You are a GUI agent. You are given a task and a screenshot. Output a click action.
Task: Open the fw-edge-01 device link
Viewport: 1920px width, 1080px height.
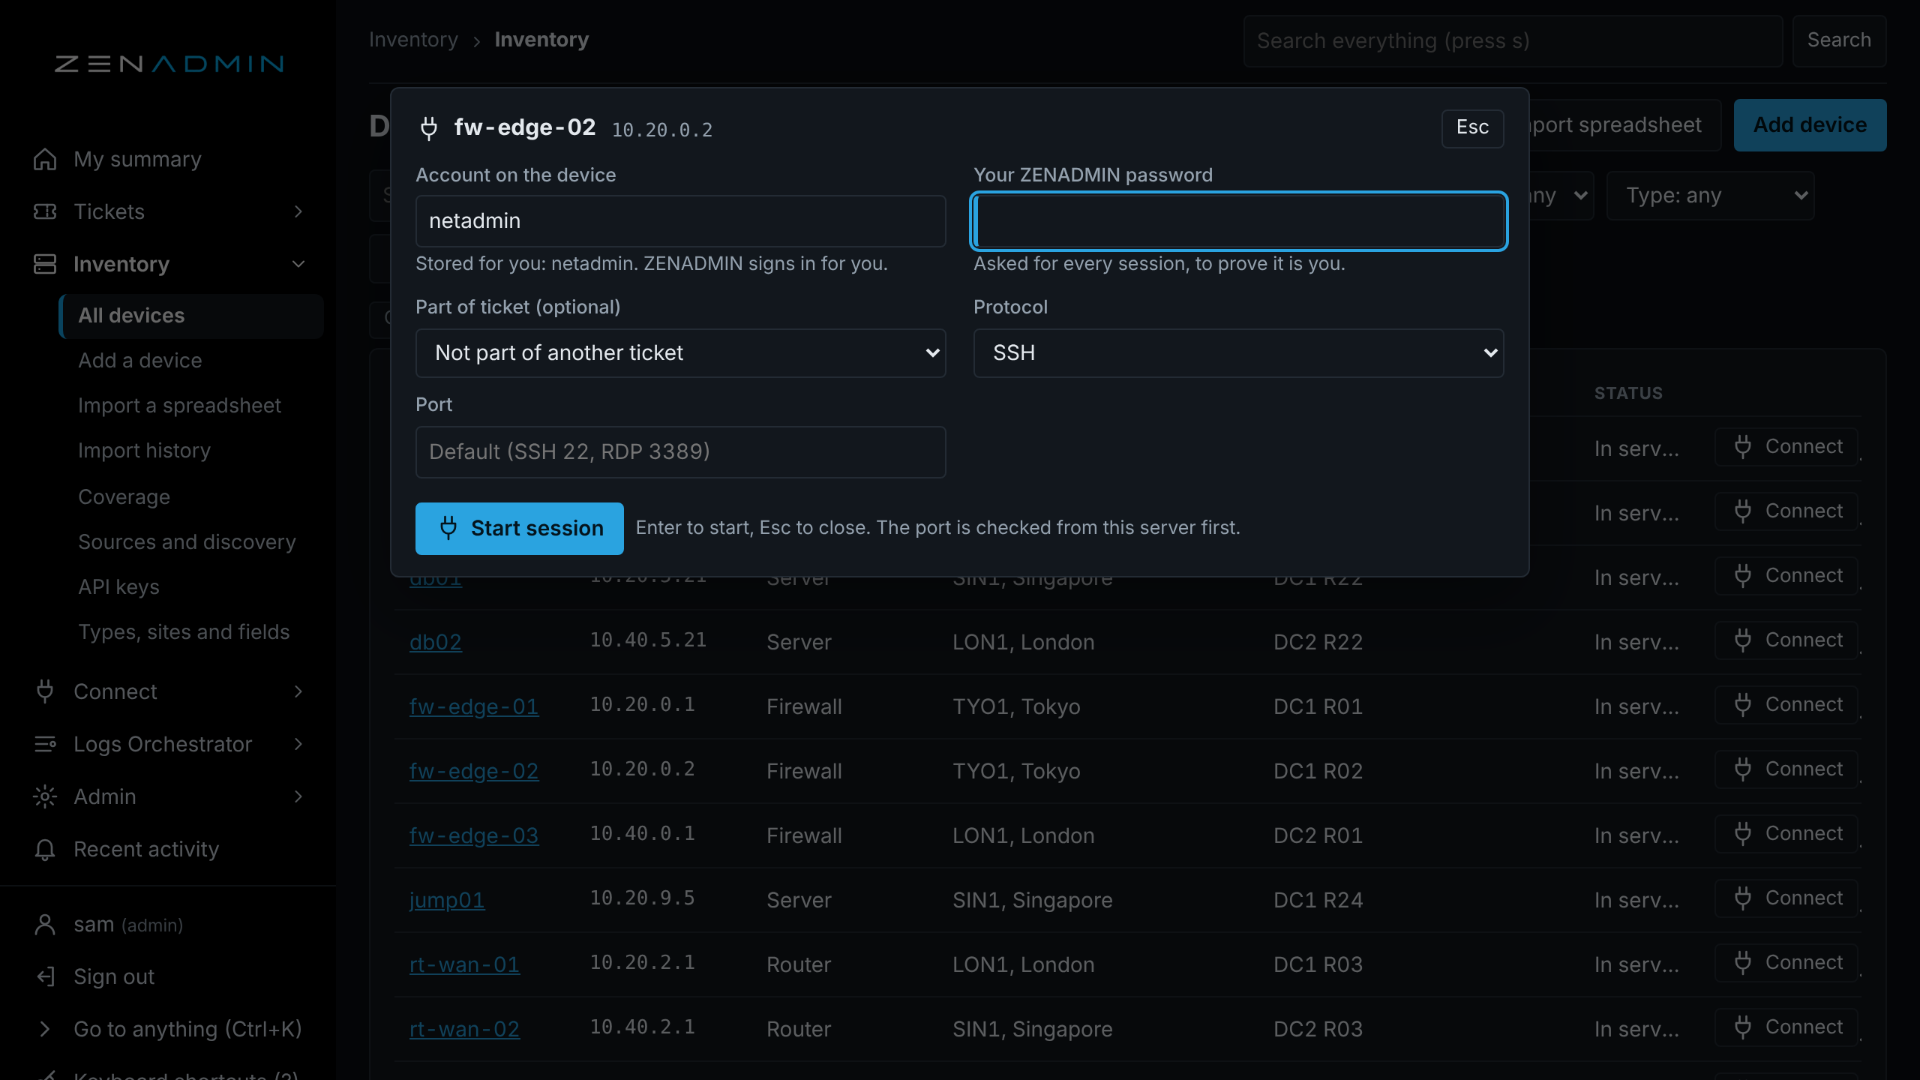pos(474,707)
